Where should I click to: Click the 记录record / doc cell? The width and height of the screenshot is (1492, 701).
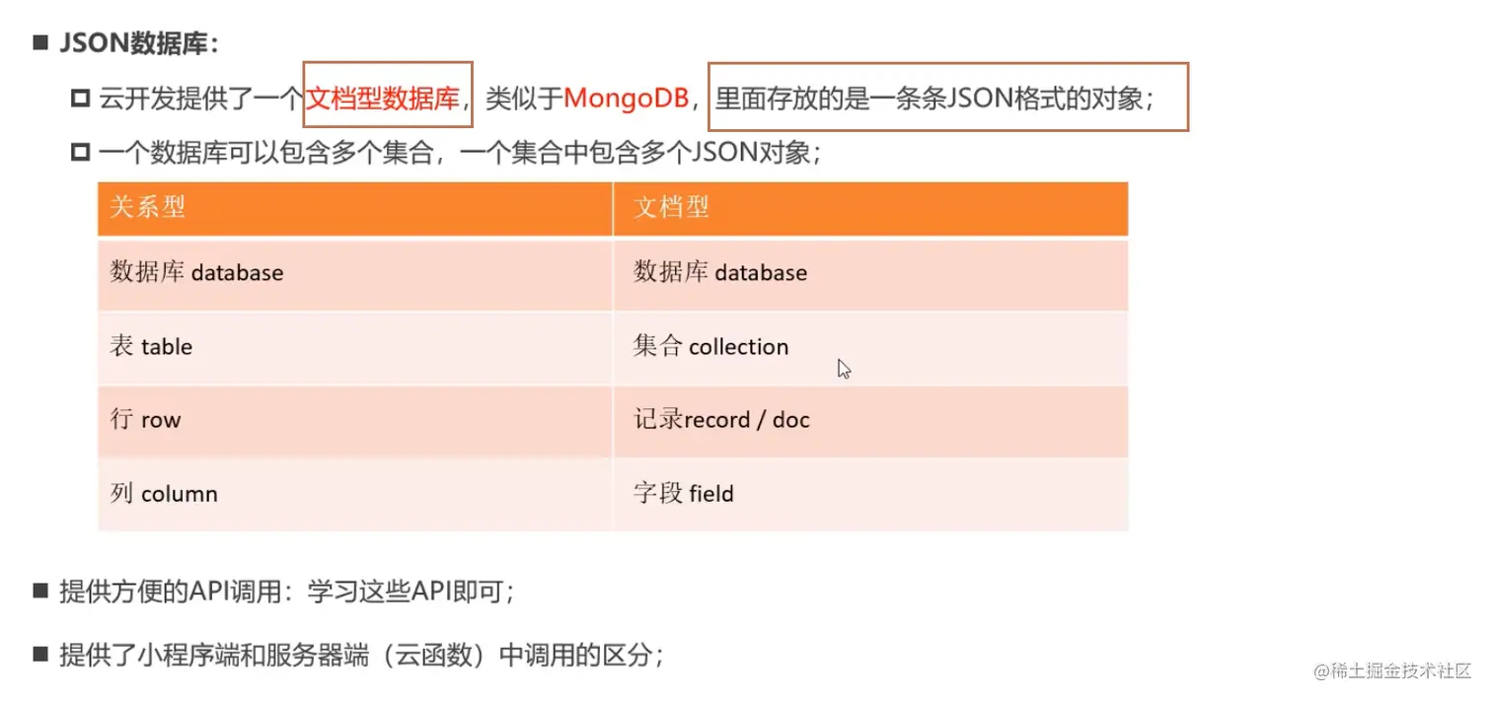pos(870,420)
